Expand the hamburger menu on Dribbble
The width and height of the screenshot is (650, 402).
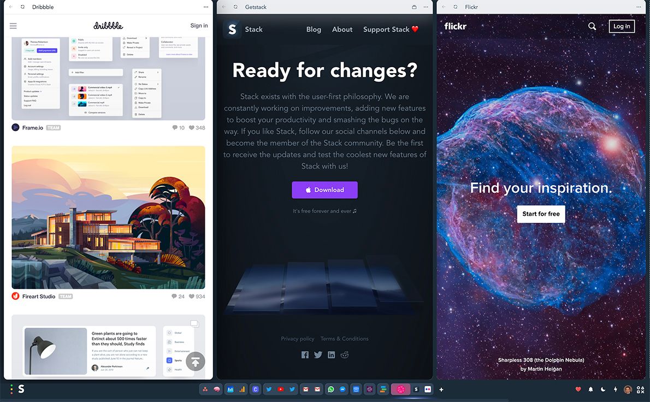[13, 25]
